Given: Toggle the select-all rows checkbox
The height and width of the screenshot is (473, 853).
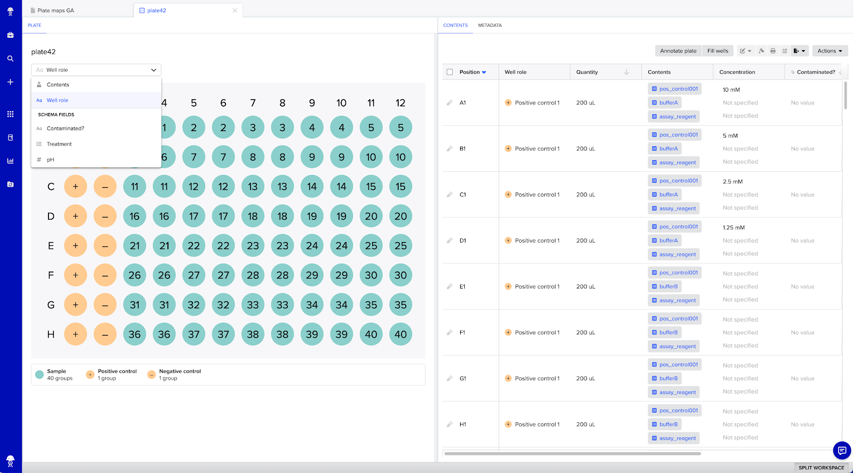Looking at the screenshot, I should [450, 72].
